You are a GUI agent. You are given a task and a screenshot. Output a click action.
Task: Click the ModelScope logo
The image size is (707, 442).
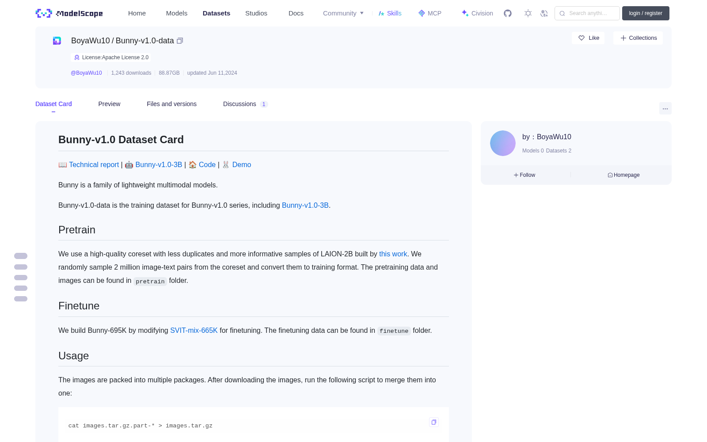(69, 13)
